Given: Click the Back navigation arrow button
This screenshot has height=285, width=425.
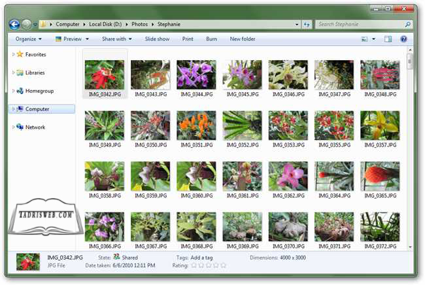Looking at the screenshot, I should click(x=14, y=24).
